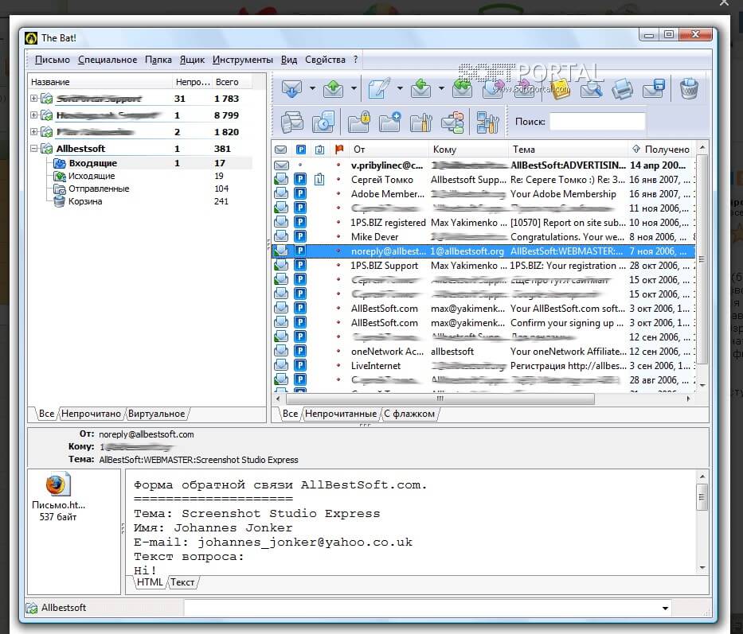Click the preview pane vertical scrollbar thumb

(x=702, y=496)
